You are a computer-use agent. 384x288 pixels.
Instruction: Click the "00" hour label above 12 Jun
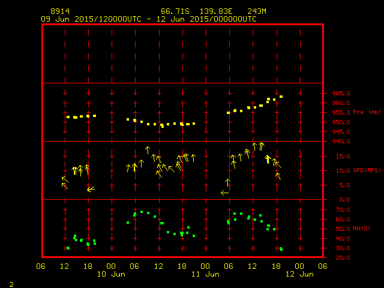pyautogui.click(x=299, y=266)
